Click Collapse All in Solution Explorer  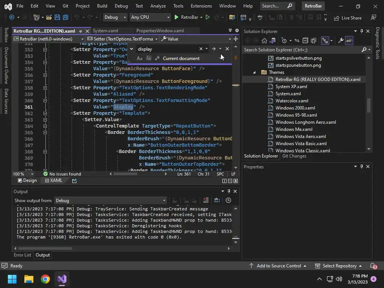pos(305,40)
